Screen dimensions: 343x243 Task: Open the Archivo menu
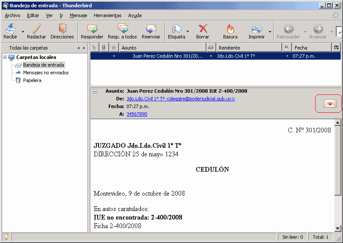(12, 15)
